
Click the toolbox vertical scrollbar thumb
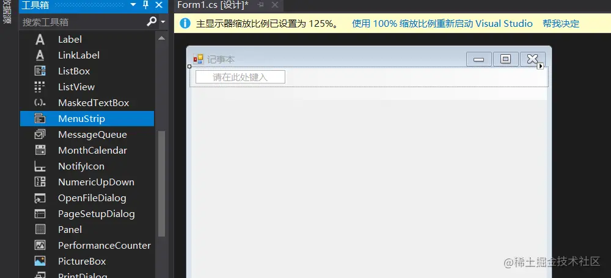161,184
